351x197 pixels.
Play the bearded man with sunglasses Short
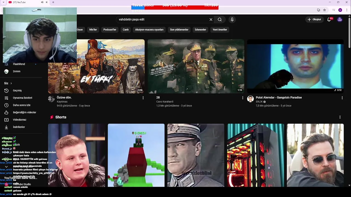tap(315, 155)
